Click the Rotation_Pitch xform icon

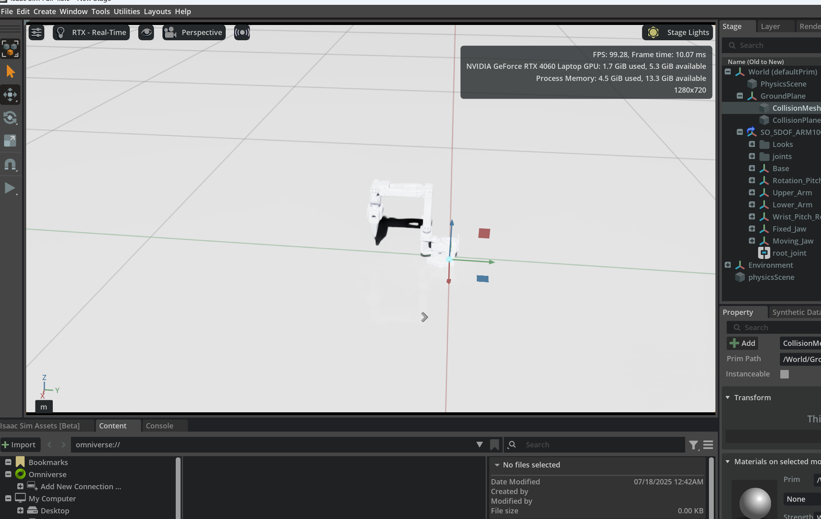click(764, 180)
